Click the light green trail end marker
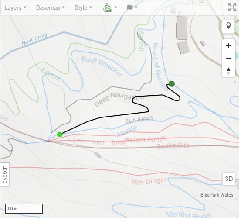The width and height of the screenshot is (241, 221). 60,134
